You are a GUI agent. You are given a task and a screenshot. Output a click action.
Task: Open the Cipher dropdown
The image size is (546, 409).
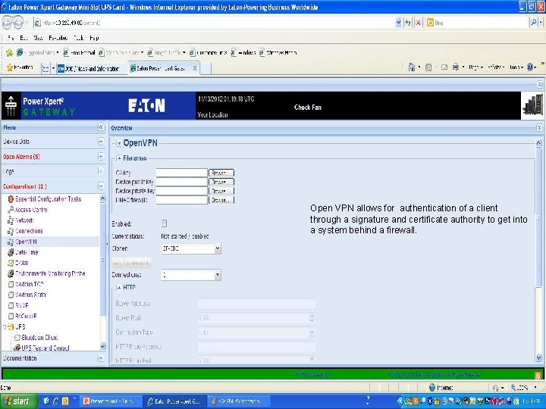[218, 248]
